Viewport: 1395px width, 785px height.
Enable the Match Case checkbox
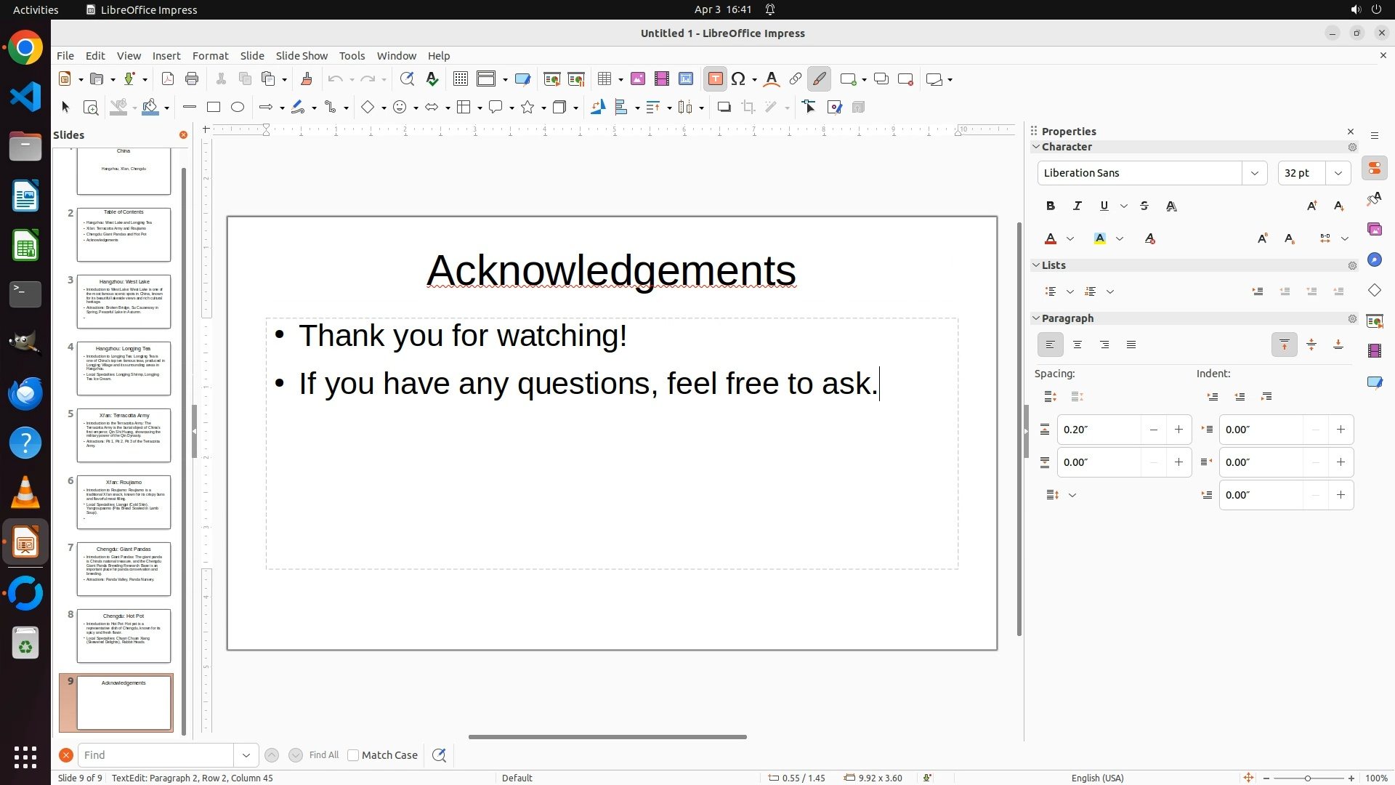pyautogui.click(x=353, y=755)
